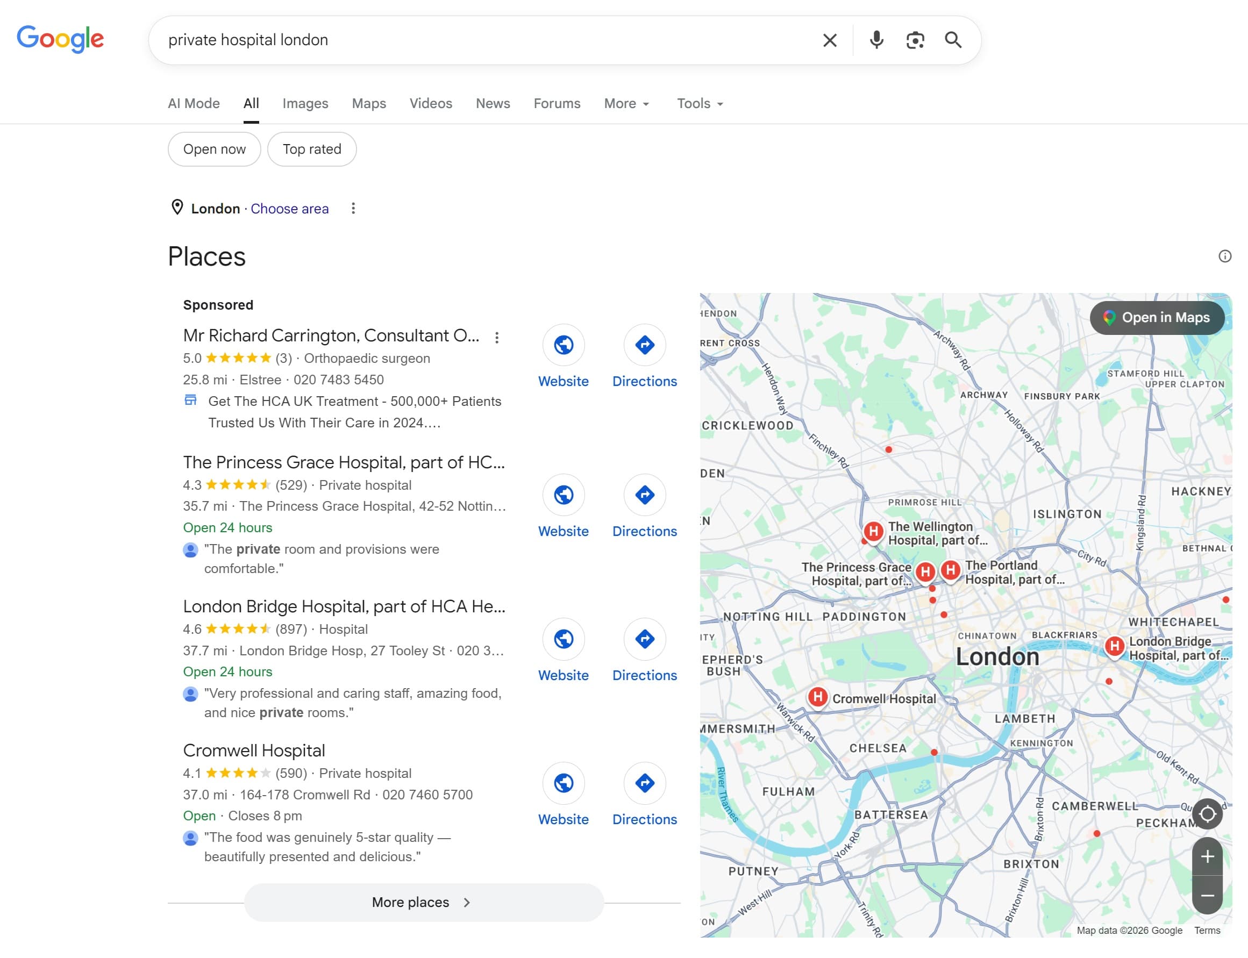The height and width of the screenshot is (958, 1248).
Task: Click the Google logo
Action: [60, 39]
